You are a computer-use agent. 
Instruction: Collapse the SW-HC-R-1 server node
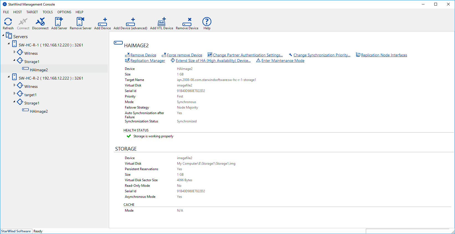[x=9, y=44]
